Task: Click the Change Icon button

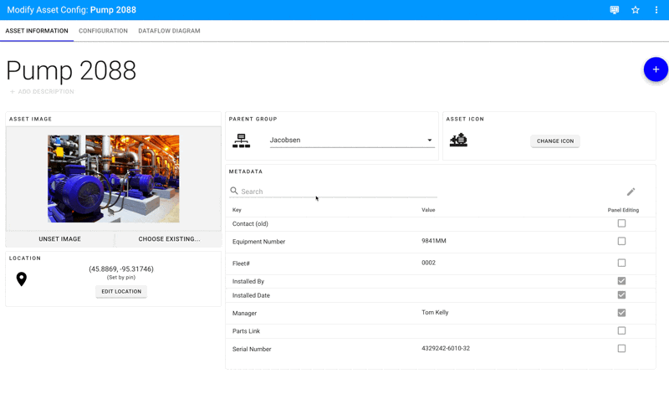Action: pyautogui.click(x=555, y=141)
